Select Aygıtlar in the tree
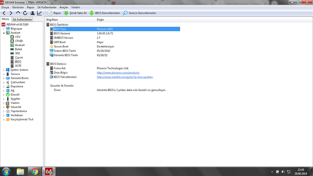 (15, 99)
